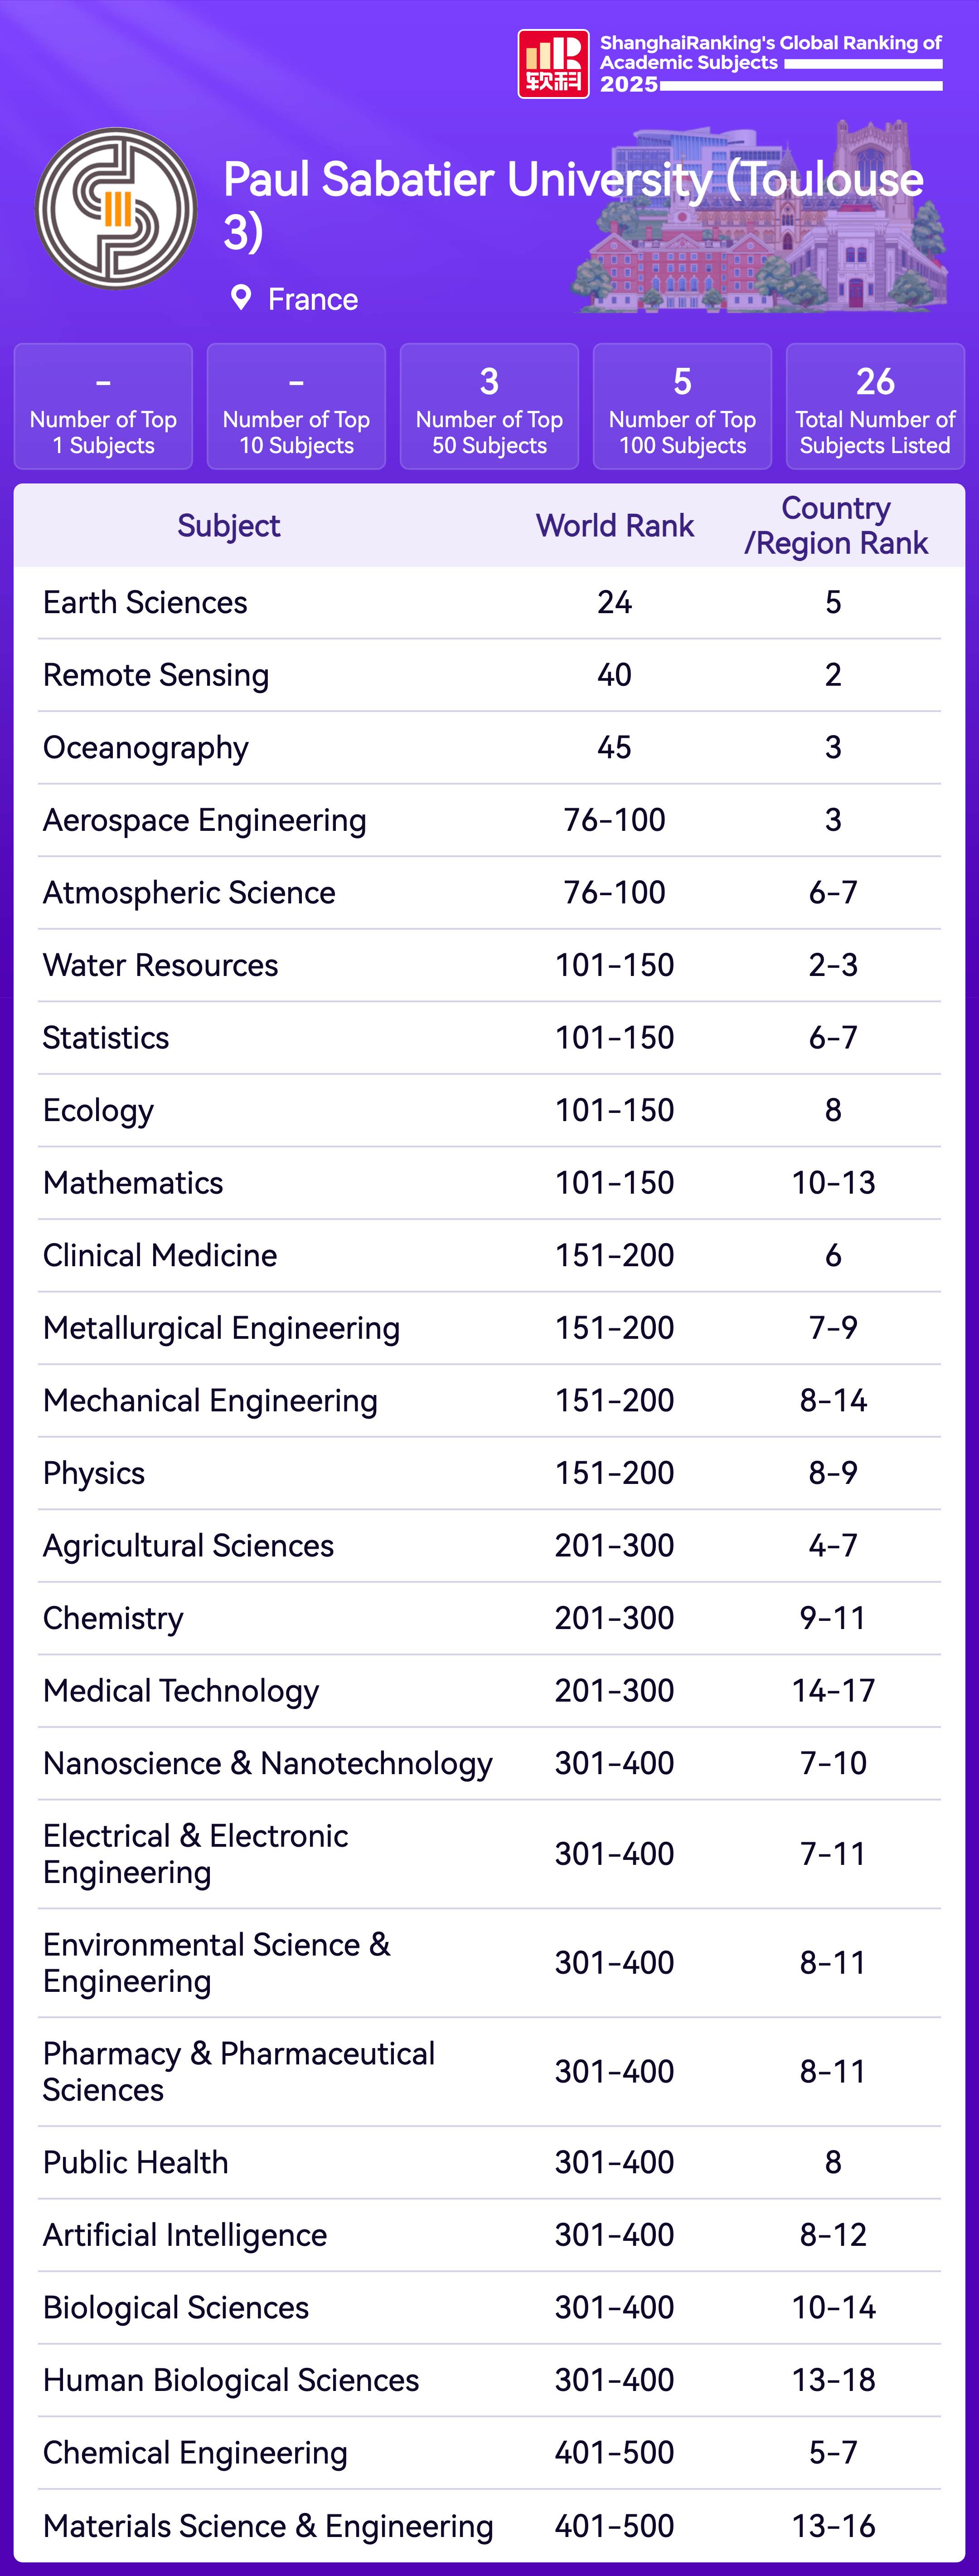979x2576 pixels.
Task: Select the Aerospace Engineering subject
Action: (205, 821)
